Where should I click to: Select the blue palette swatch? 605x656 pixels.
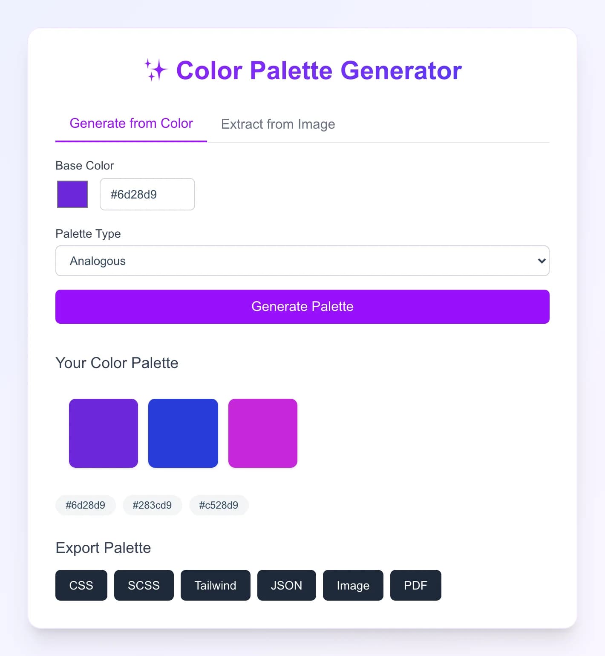(183, 433)
